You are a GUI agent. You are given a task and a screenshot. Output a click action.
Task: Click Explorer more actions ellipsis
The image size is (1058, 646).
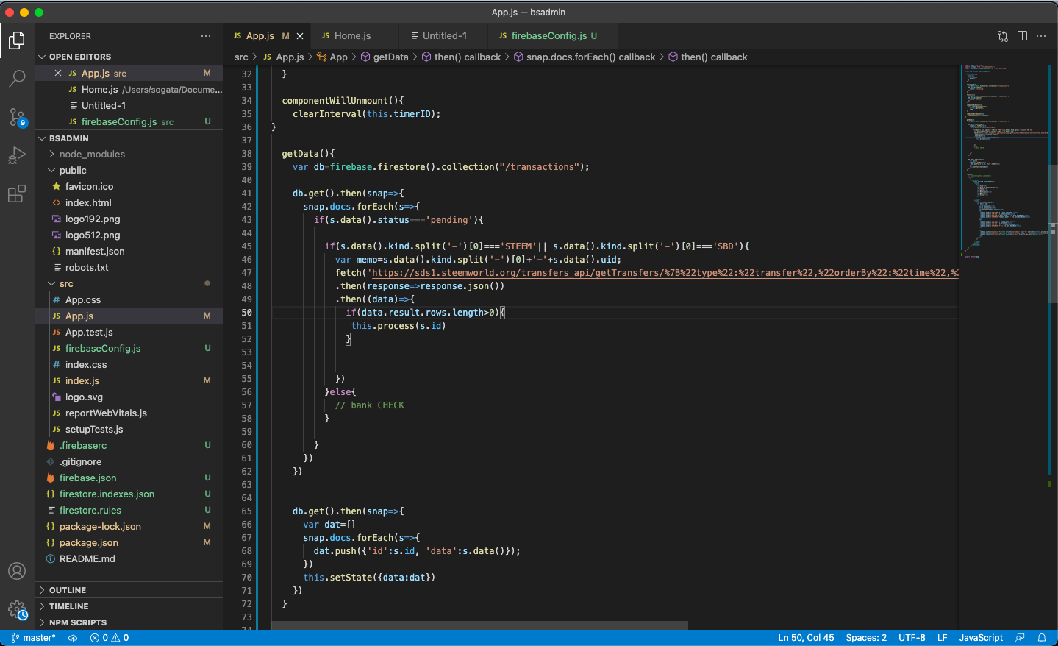point(206,36)
